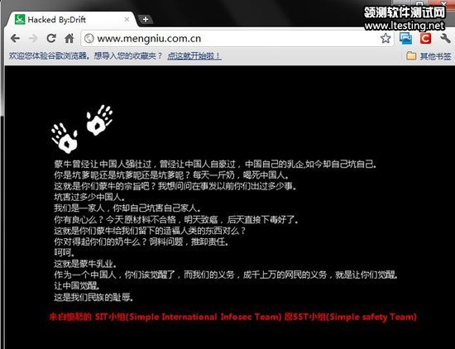This screenshot has height=349, width=455.
Task: Close the Hacked By:Drift tab
Action: 127,20
